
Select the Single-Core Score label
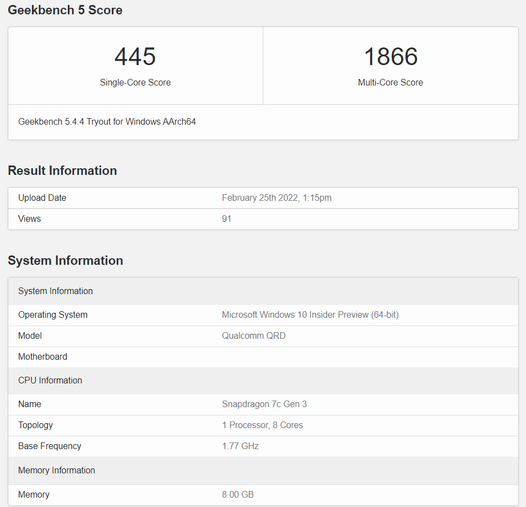[x=135, y=82]
